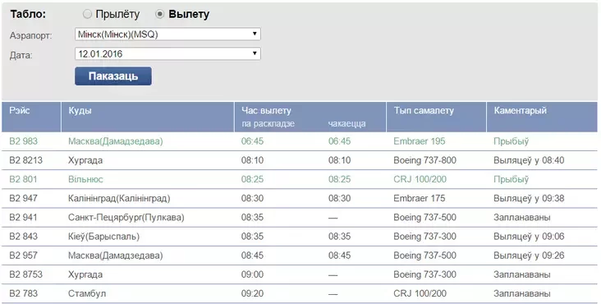601x304 pixels.
Task: Click comment 'Выляцеў у 09:26'
Action: (x=529, y=256)
